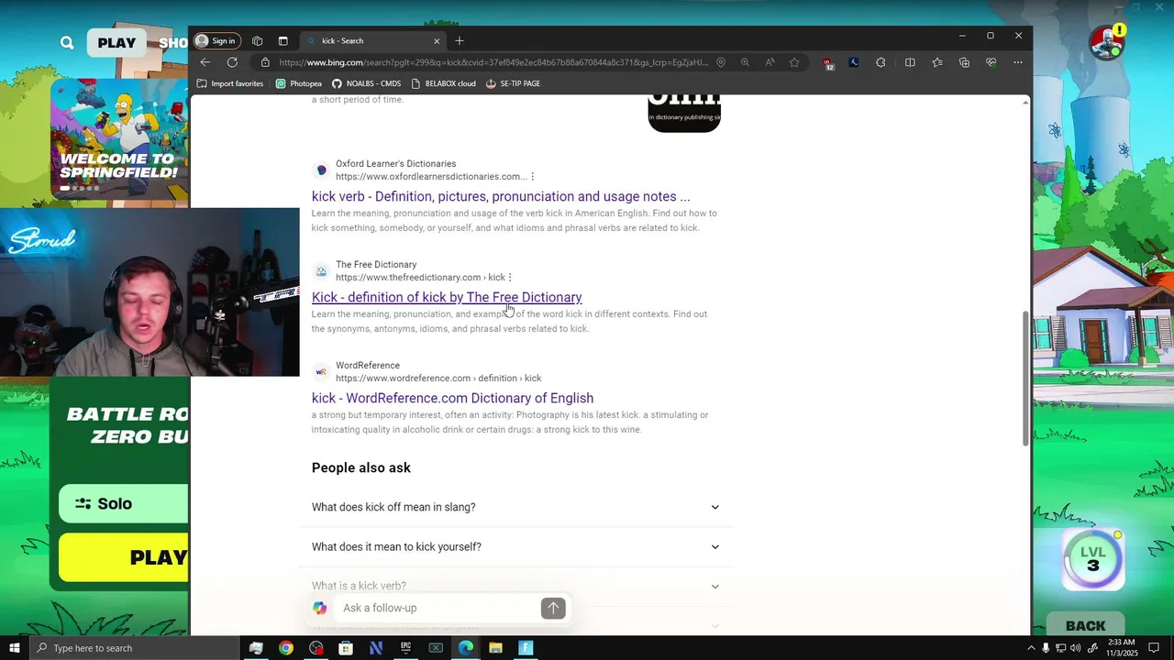This screenshot has width=1174, height=660.
Task: Open Epic Games Launcher from taskbar
Action: 405,648
